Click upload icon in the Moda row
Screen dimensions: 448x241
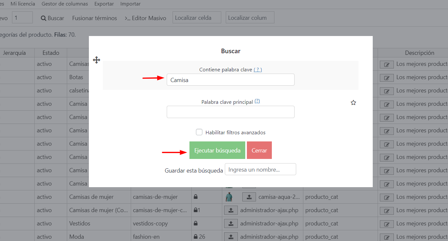point(231,237)
